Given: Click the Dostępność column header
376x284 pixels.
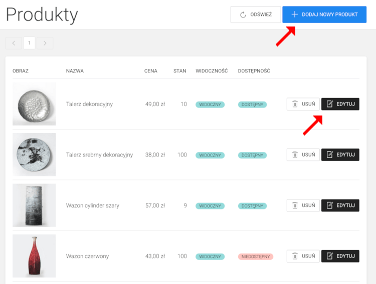Looking at the screenshot, I should click(254, 71).
